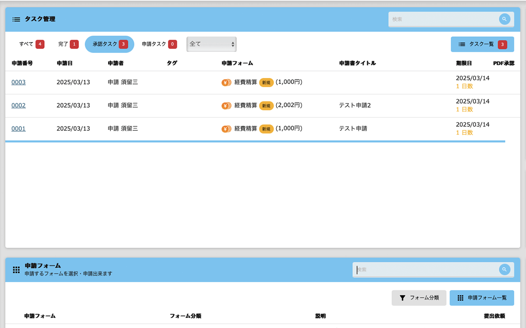The image size is (526, 328).
Task: Open the タスク一覧 button
Action: point(482,44)
